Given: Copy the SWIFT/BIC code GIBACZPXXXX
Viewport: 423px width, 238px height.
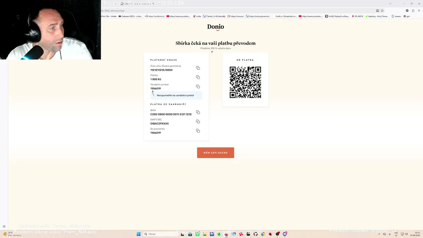Looking at the screenshot, I should coord(198,122).
